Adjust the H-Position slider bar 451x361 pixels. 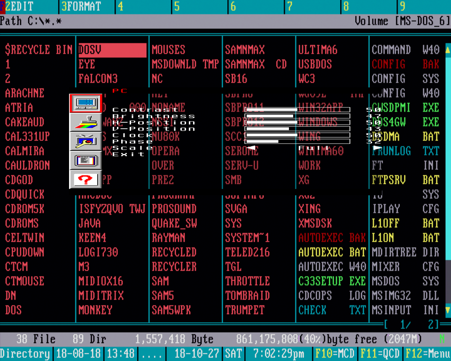point(297,122)
